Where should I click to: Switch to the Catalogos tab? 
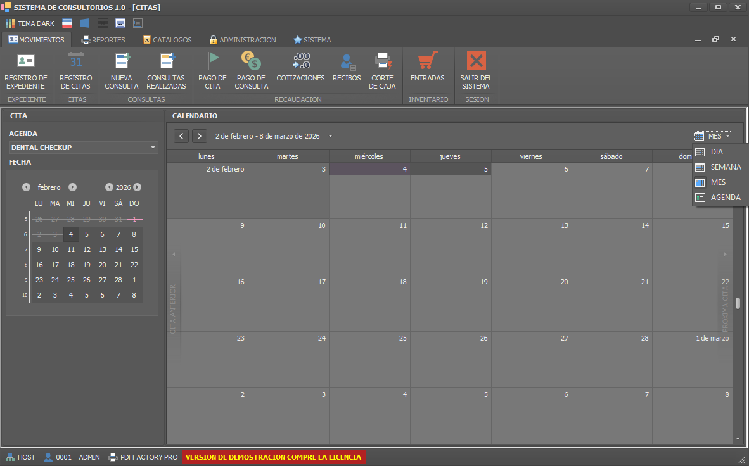[167, 40]
